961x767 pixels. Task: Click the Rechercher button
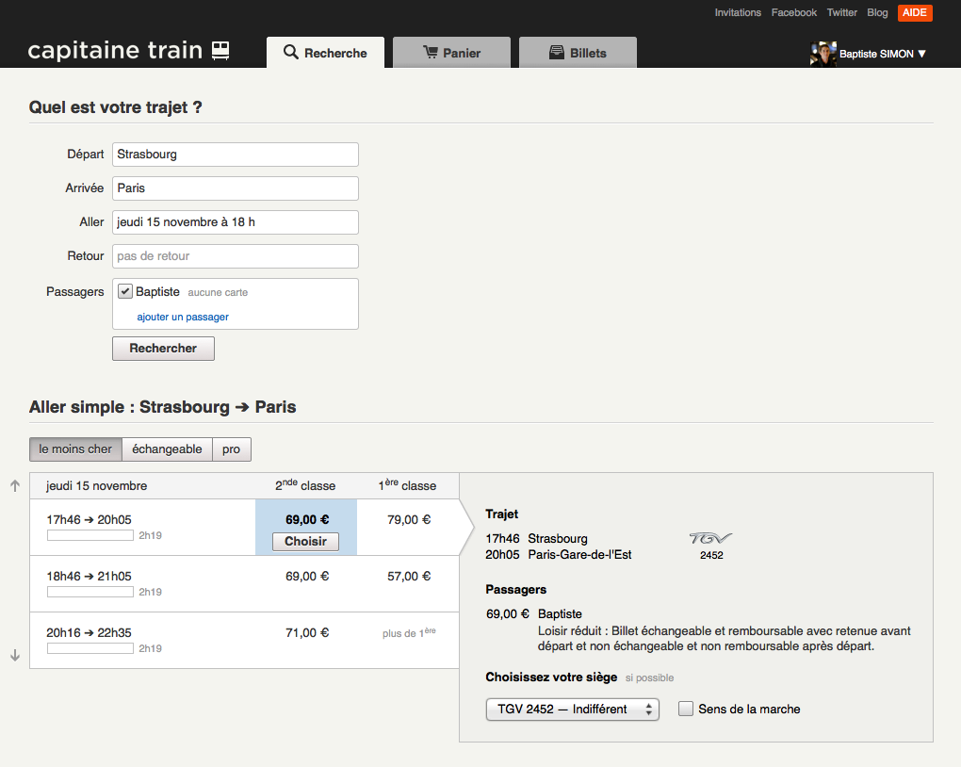coord(163,349)
